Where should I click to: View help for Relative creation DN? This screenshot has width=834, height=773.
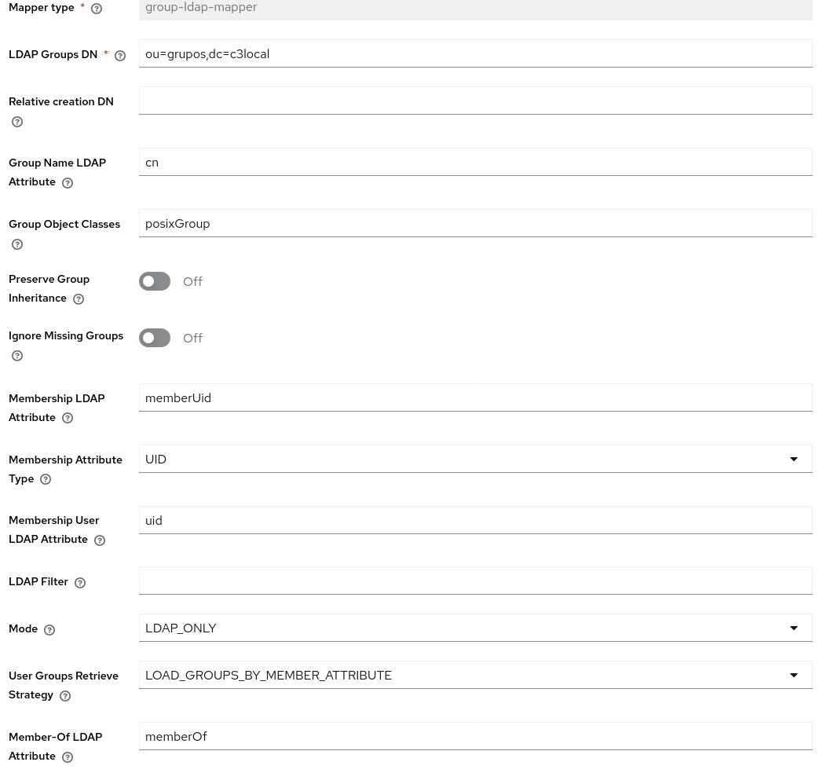17,122
